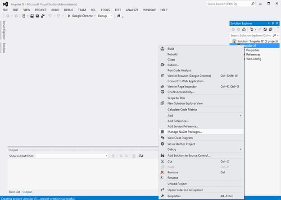Click the Quick Launch search icon

[253, 4]
